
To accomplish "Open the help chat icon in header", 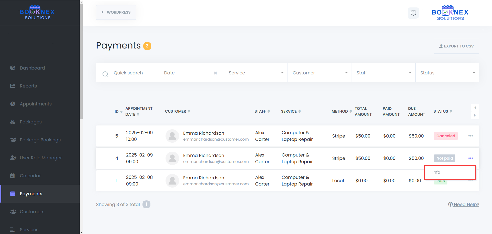I will tap(413, 13).
